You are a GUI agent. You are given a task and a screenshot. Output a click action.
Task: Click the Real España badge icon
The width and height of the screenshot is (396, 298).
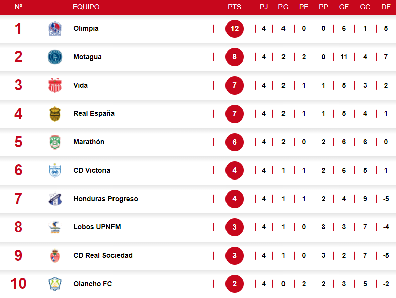pyautogui.click(x=54, y=114)
